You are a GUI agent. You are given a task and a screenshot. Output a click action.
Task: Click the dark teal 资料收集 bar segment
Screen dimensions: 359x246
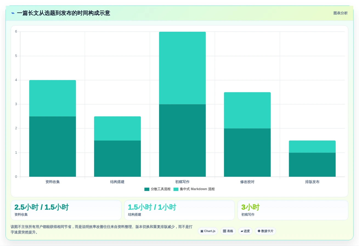[x=52, y=147]
